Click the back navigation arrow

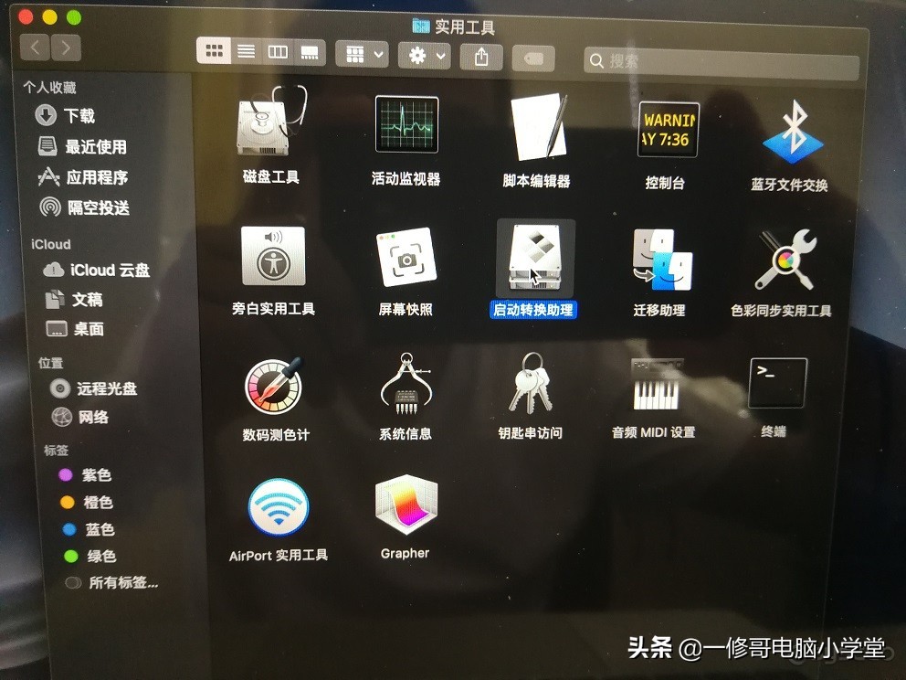pyautogui.click(x=34, y=47)
